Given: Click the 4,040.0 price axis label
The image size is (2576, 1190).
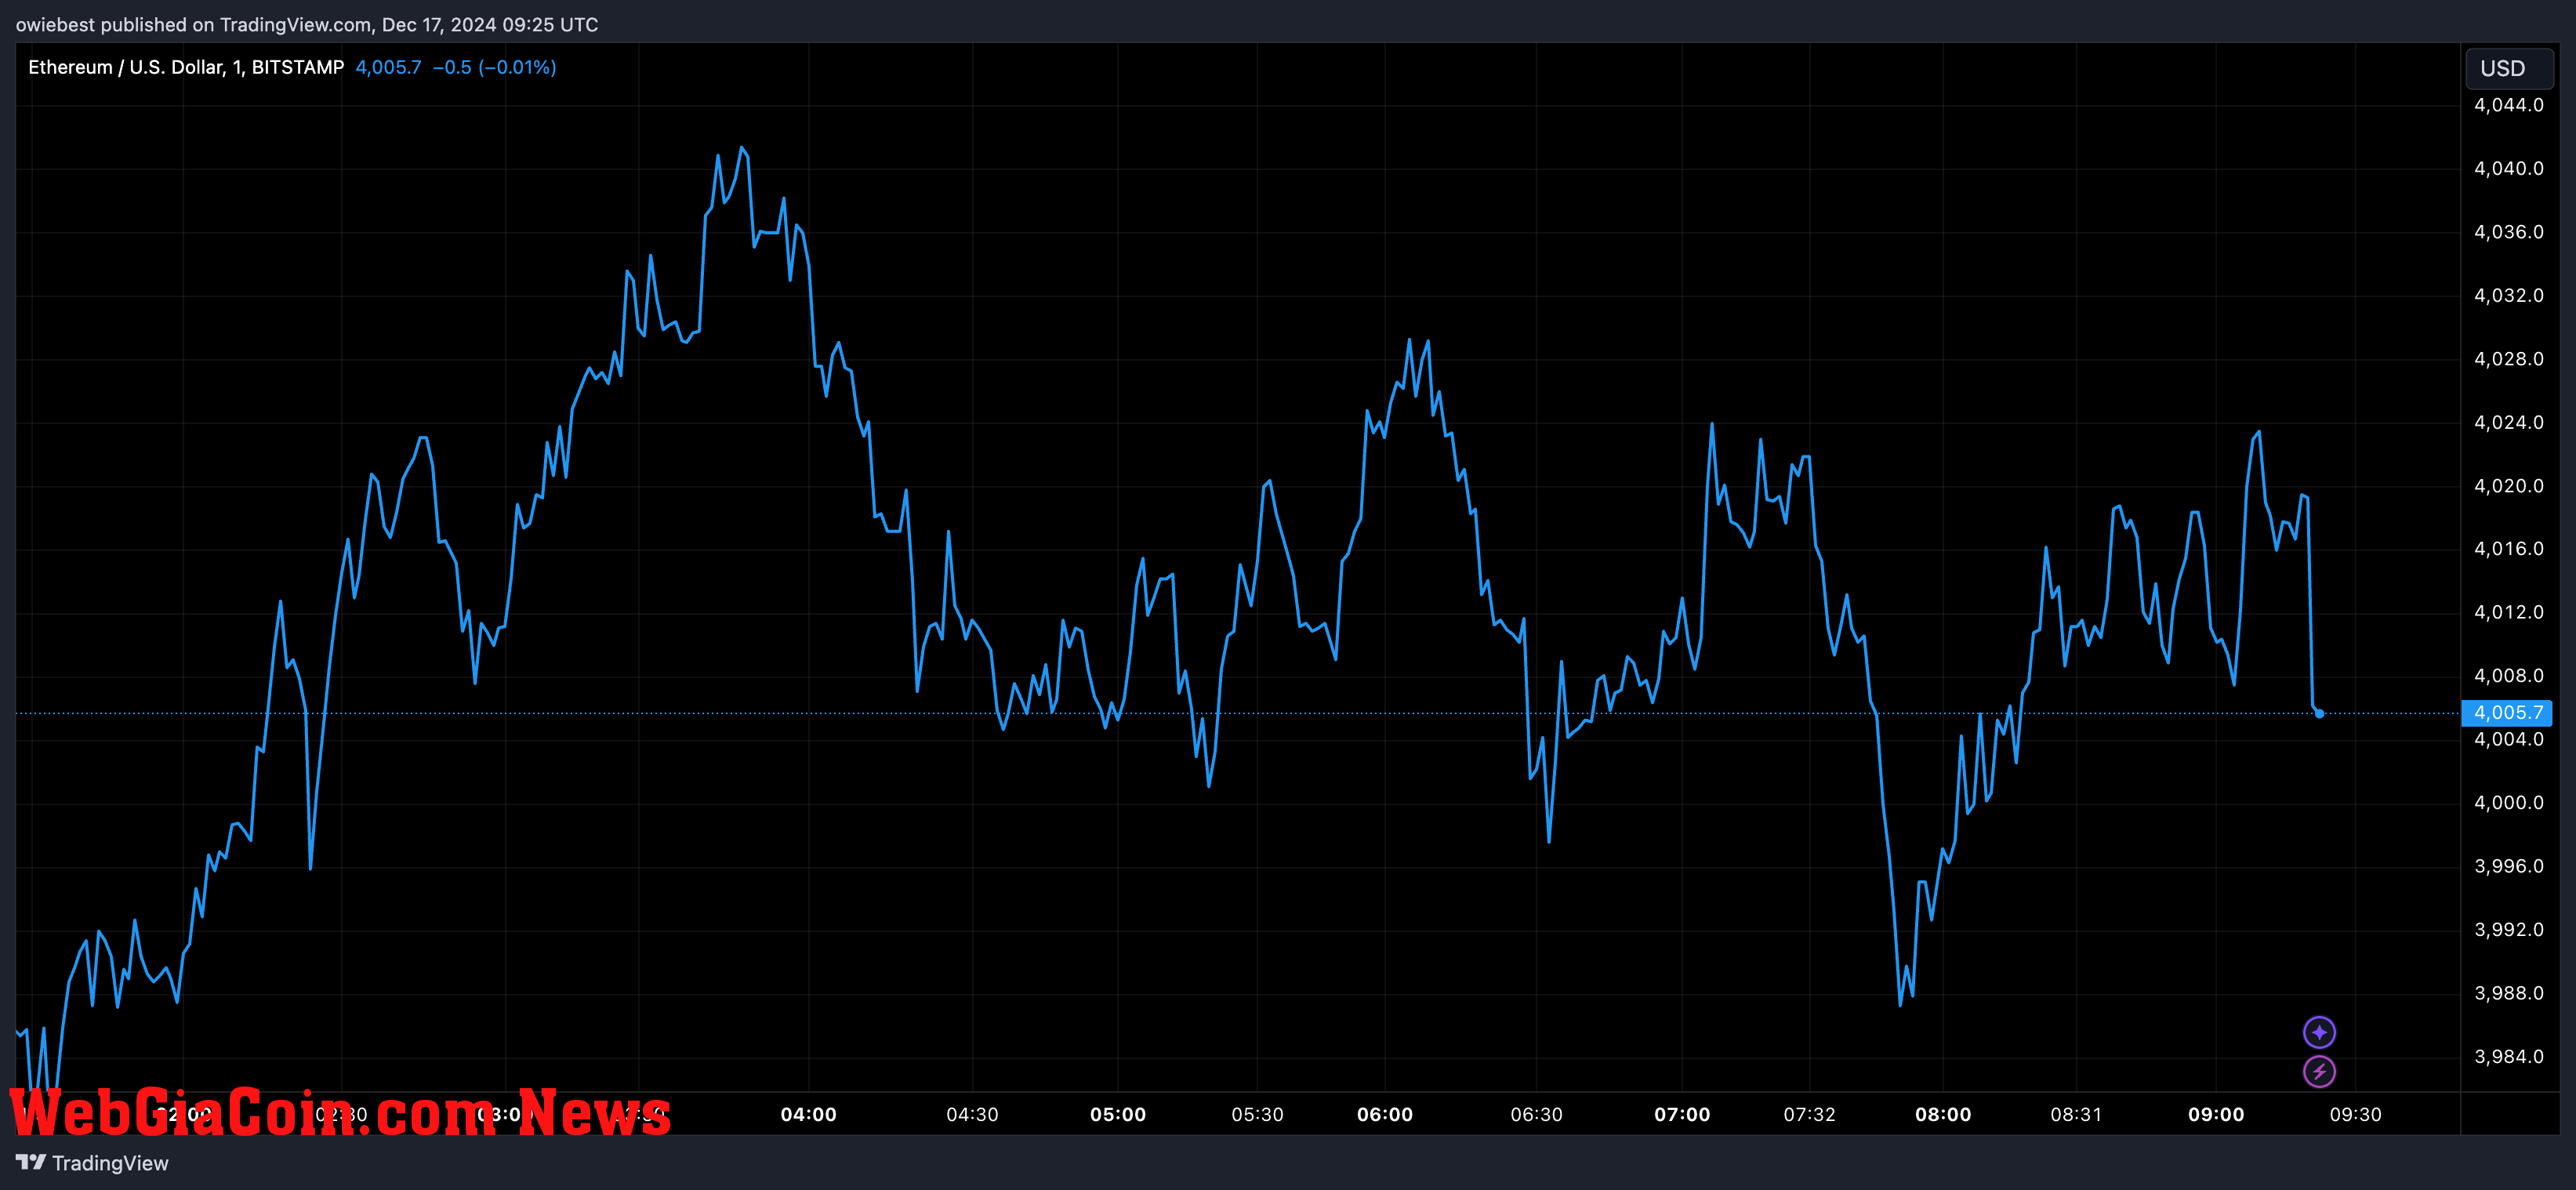Looking at the screenshot, I should coord(2508,168).
